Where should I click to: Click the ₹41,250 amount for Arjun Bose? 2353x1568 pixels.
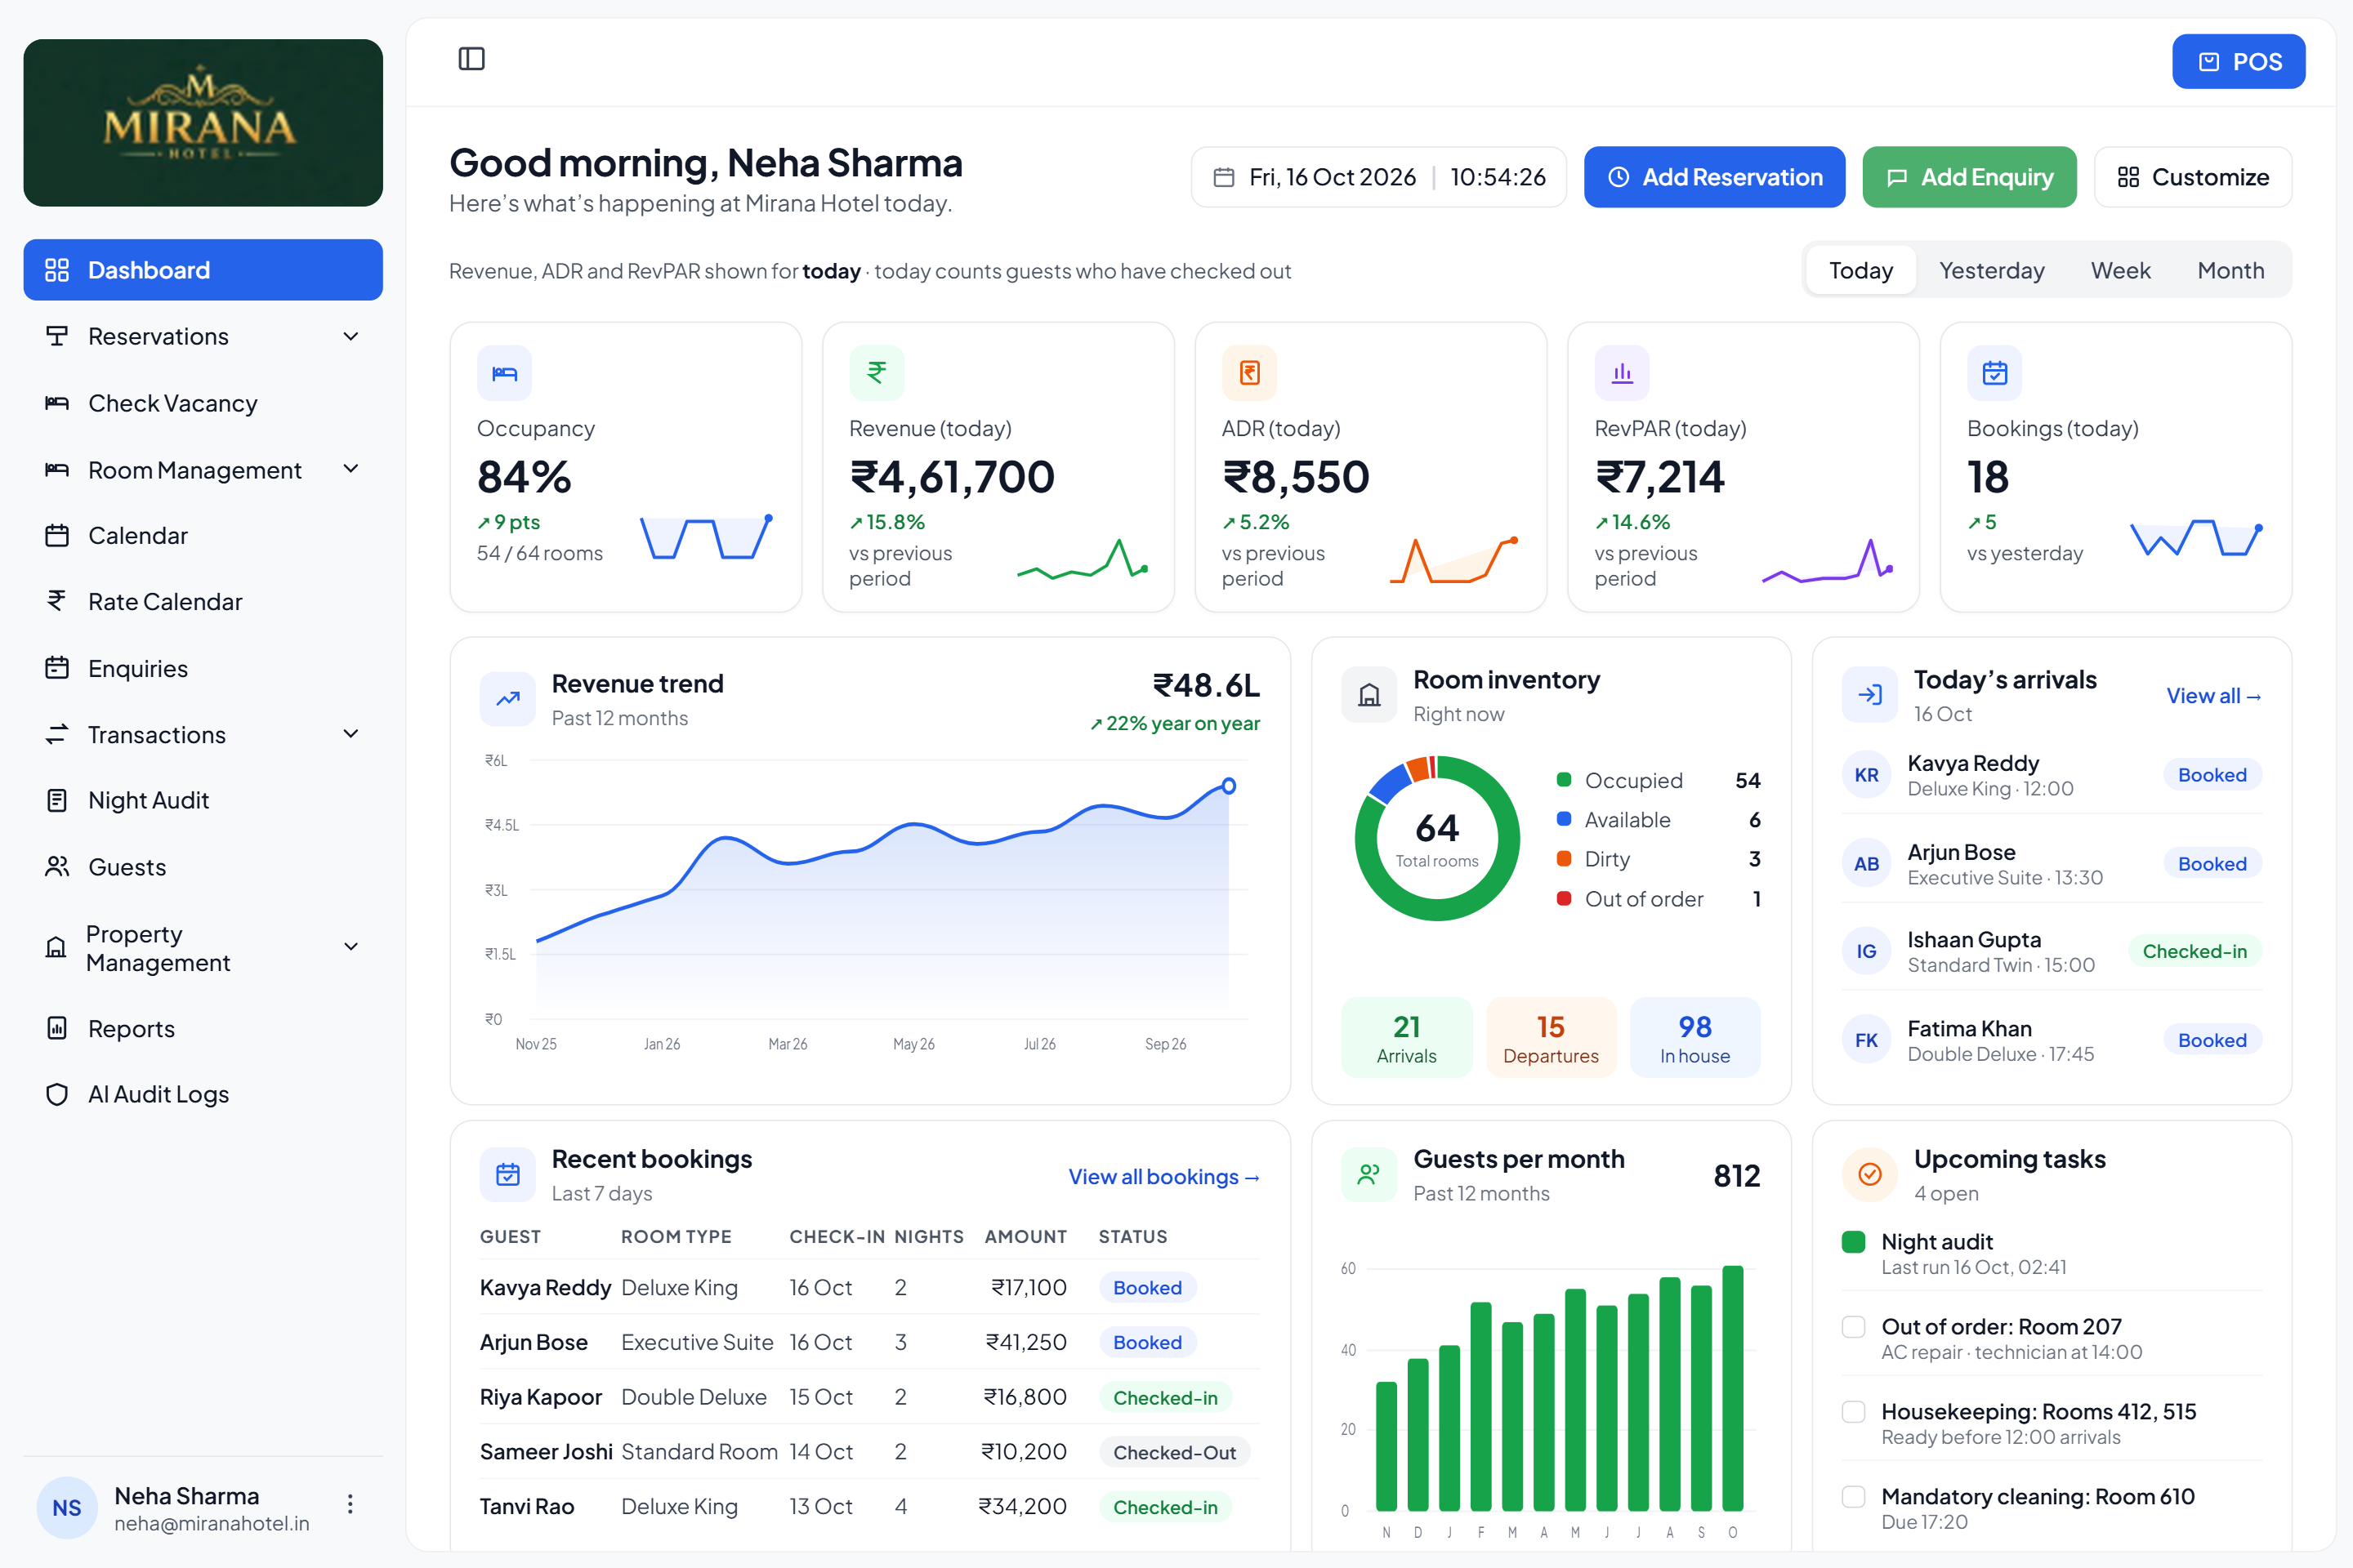click(x=1026, y=1342)
